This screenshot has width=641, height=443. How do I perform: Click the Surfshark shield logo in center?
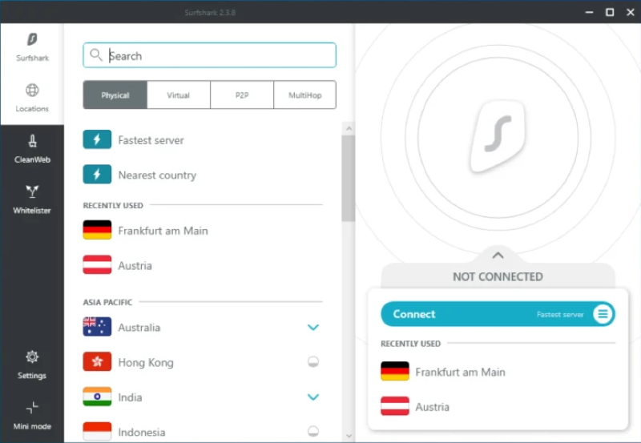pos(498,137)
